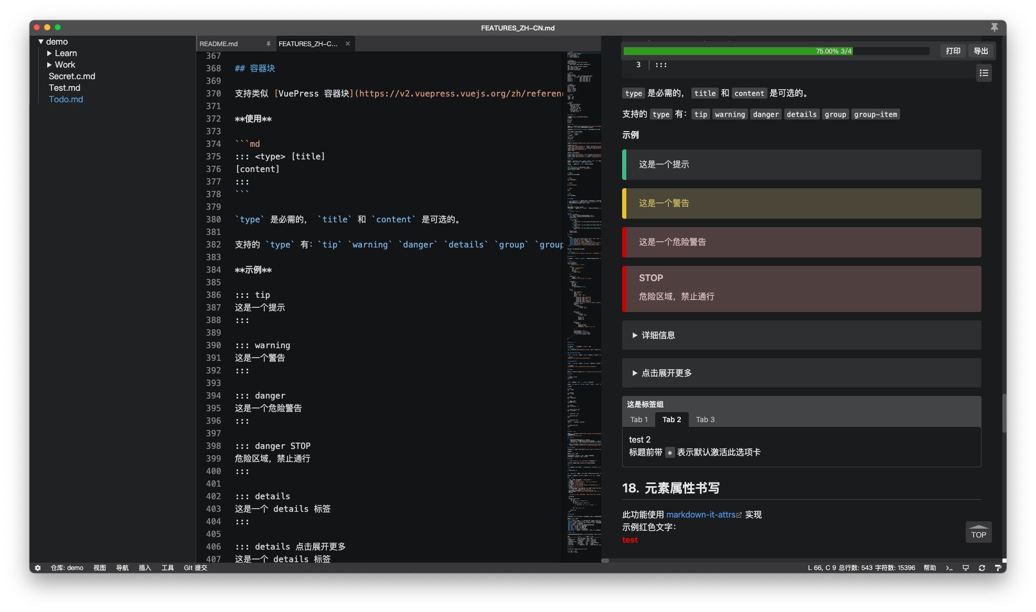Click 总行数: 543 in status bar
Image resolution: width=1036 pixels, height=612 pixels.
[855, 567]
